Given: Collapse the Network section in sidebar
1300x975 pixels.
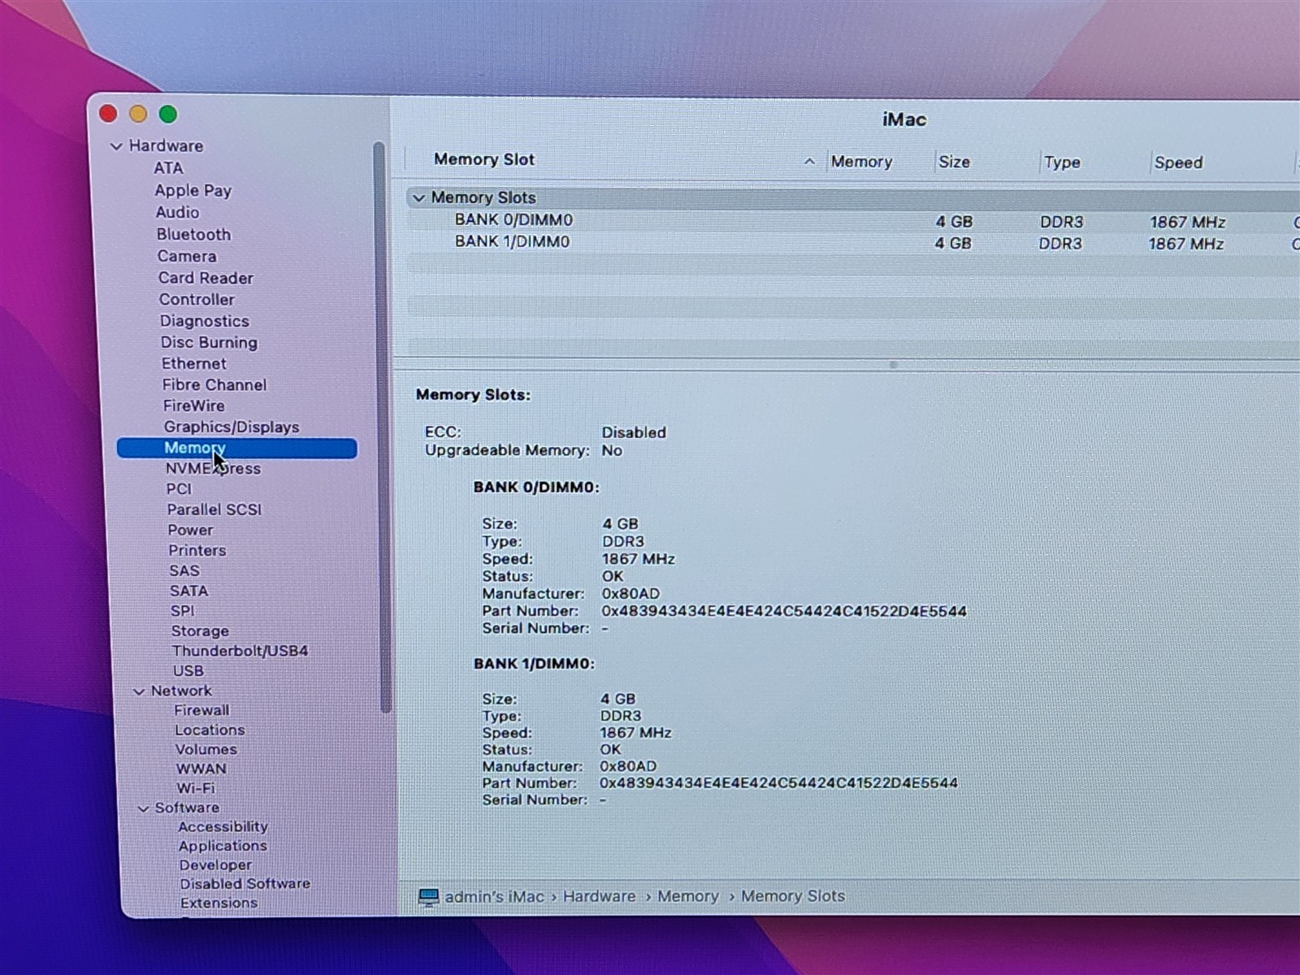Looking at the screenshot, I should [x=139, y=691].
